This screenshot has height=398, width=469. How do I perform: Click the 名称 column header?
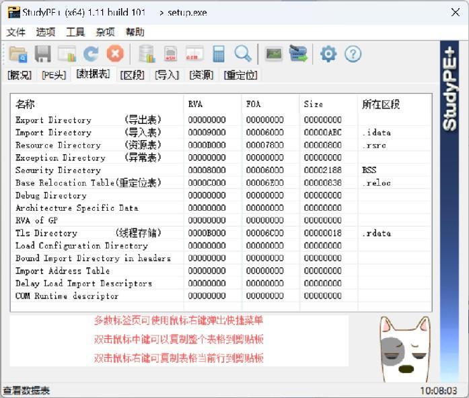coord(97,104)
